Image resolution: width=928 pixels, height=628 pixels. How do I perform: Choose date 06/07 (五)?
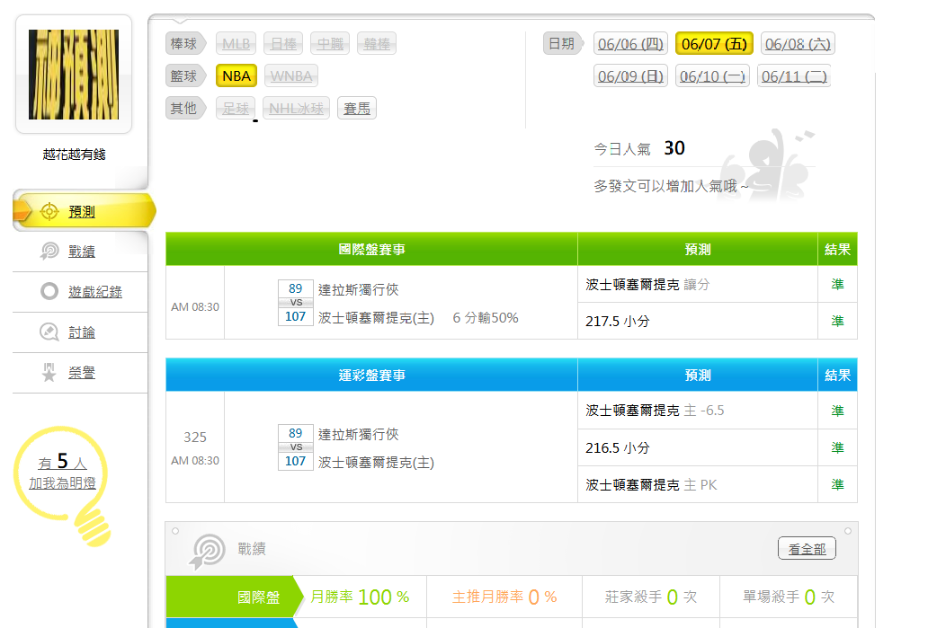714,44
